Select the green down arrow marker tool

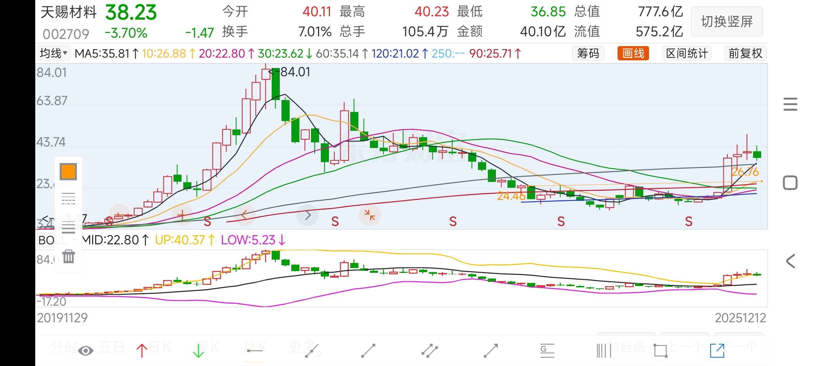pos(199,351)
